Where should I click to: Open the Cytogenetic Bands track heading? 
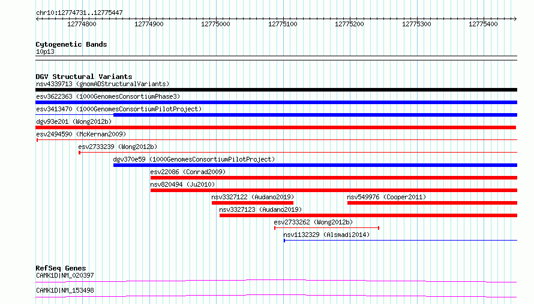click(x=71, y=44)
